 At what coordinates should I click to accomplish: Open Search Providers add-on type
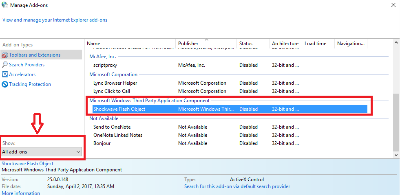tap(27, 65)
